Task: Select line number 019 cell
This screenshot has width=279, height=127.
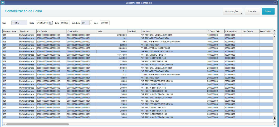Action: [11, 94]
